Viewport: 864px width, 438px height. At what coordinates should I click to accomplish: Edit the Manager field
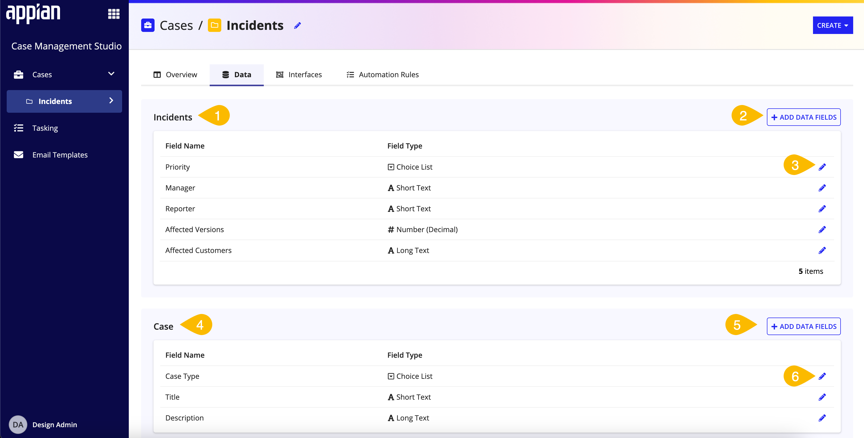[822, 188]
